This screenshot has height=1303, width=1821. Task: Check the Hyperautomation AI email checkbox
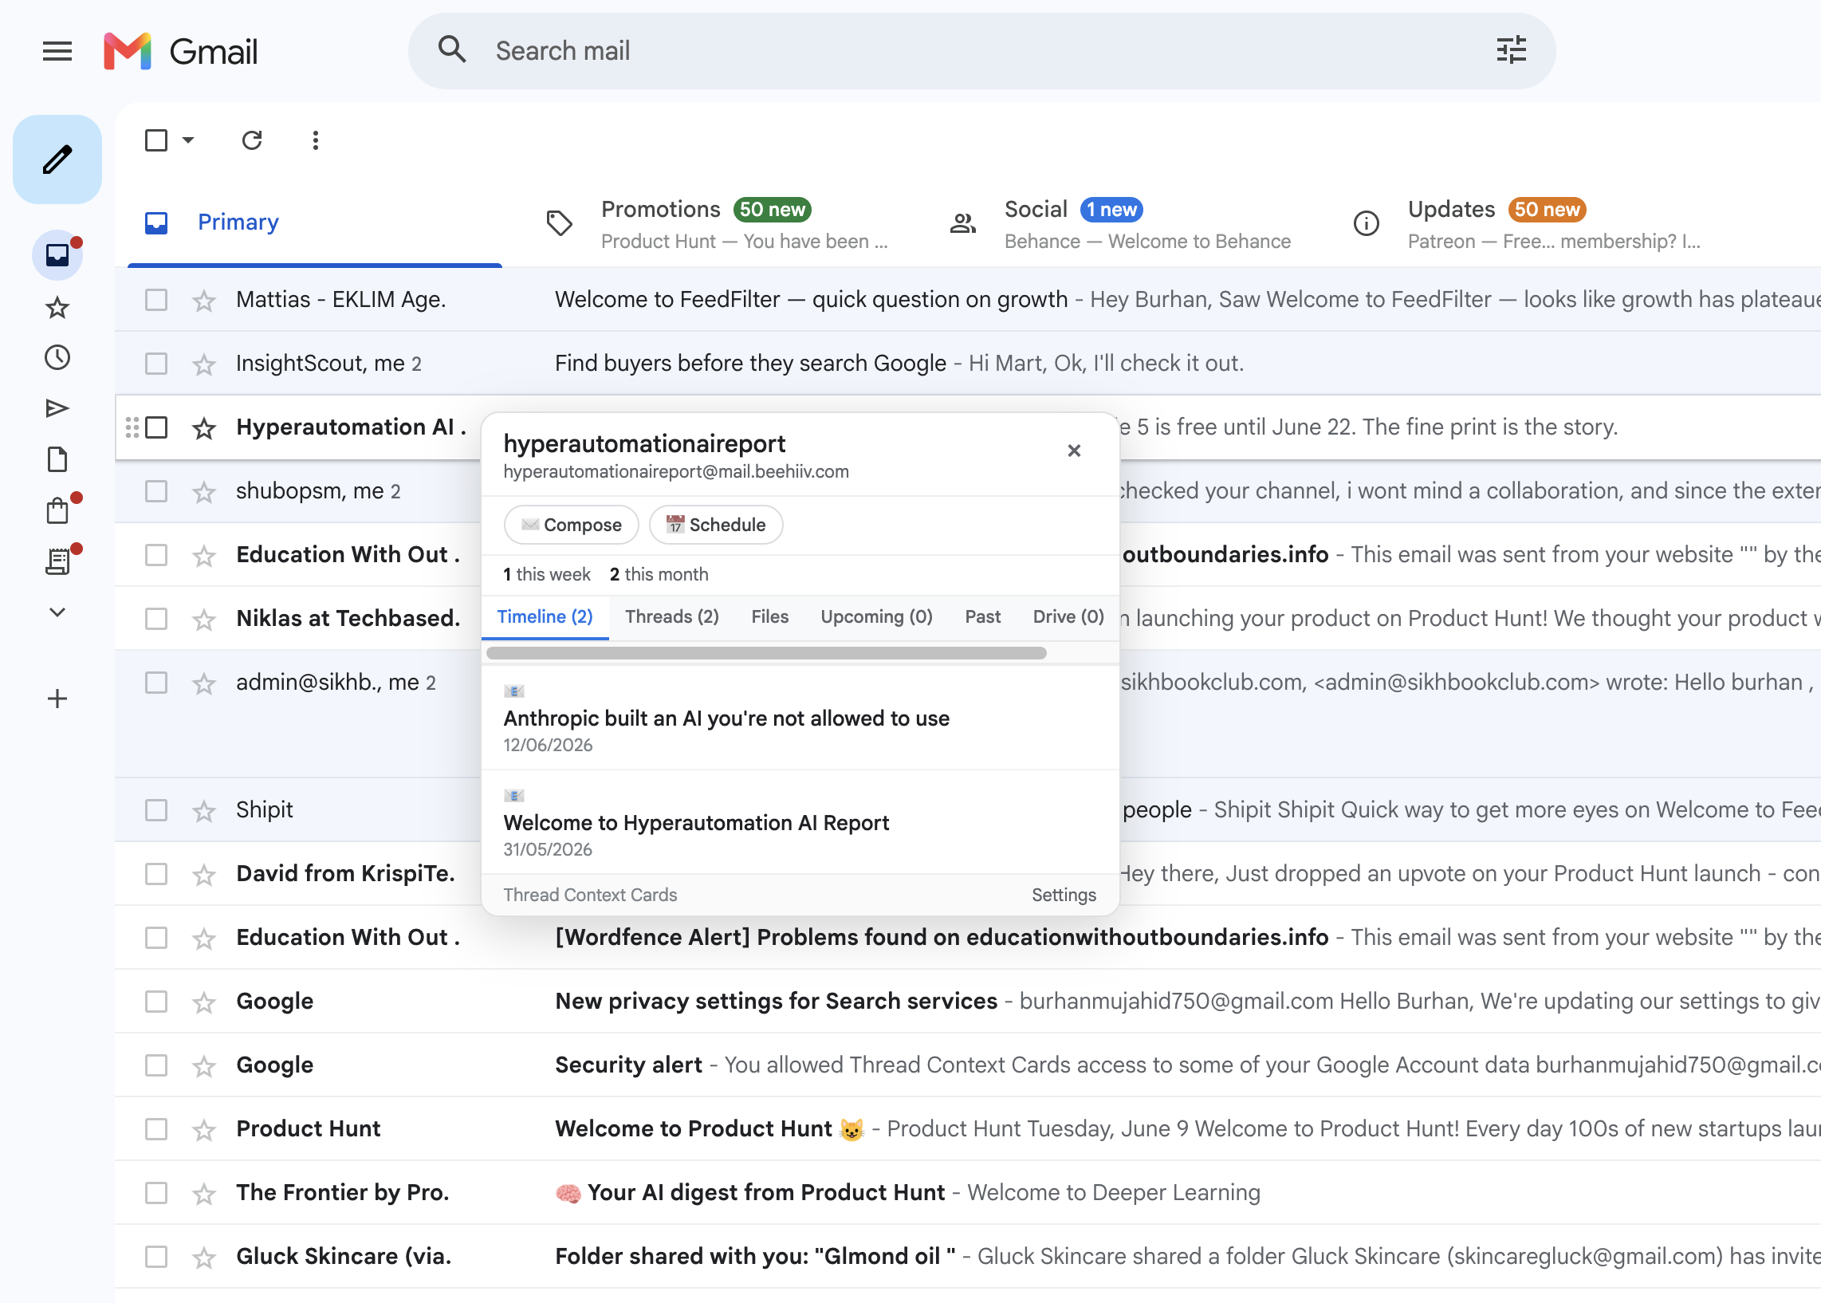click(x=155, y=427)
